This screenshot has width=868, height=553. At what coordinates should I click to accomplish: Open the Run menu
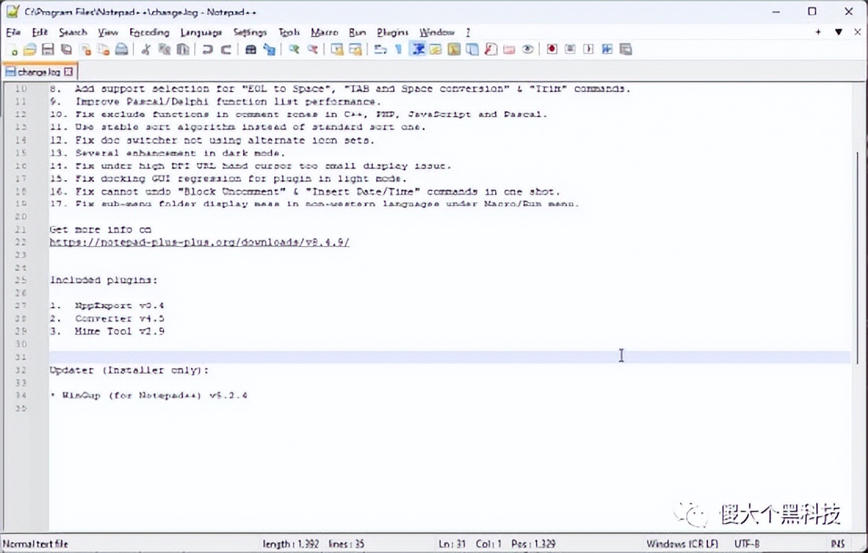tap(357, 32)
